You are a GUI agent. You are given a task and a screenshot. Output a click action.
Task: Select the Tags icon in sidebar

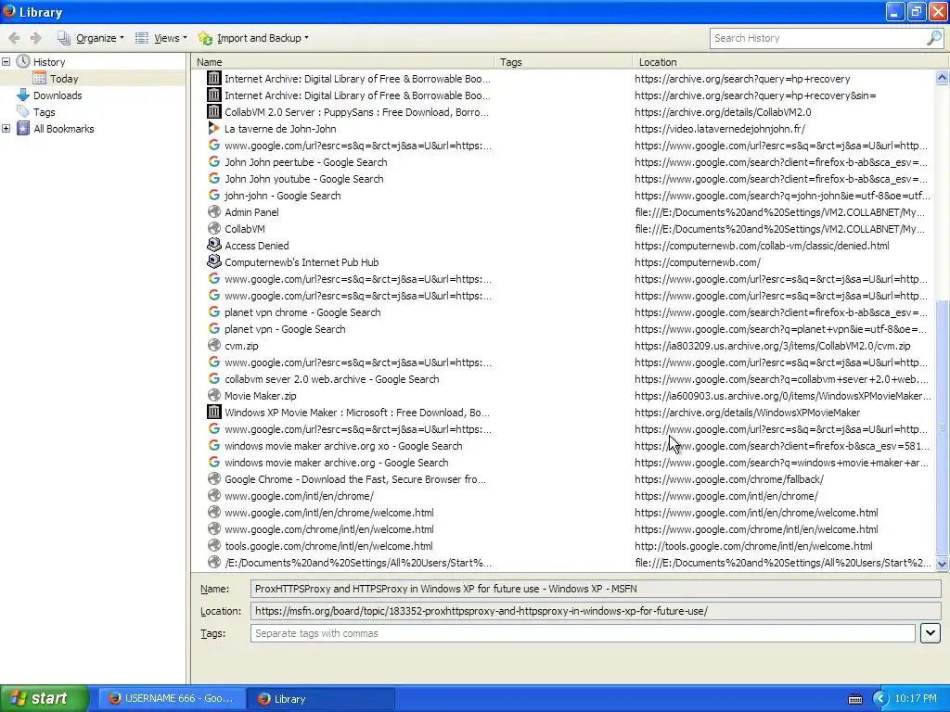(23, 111)
